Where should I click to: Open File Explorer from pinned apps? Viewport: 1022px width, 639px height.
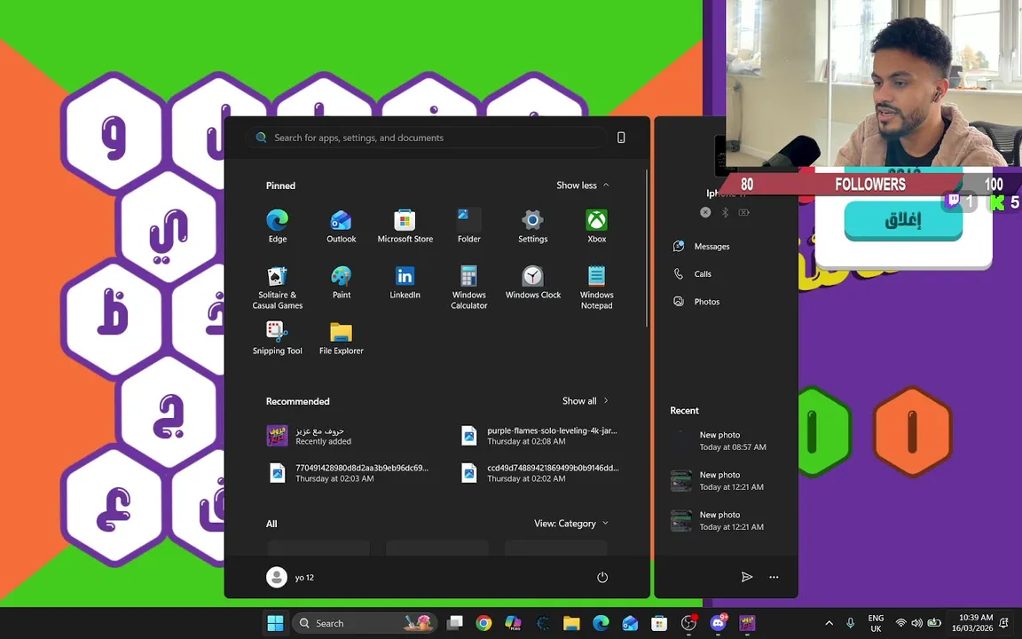coord(341,338)
